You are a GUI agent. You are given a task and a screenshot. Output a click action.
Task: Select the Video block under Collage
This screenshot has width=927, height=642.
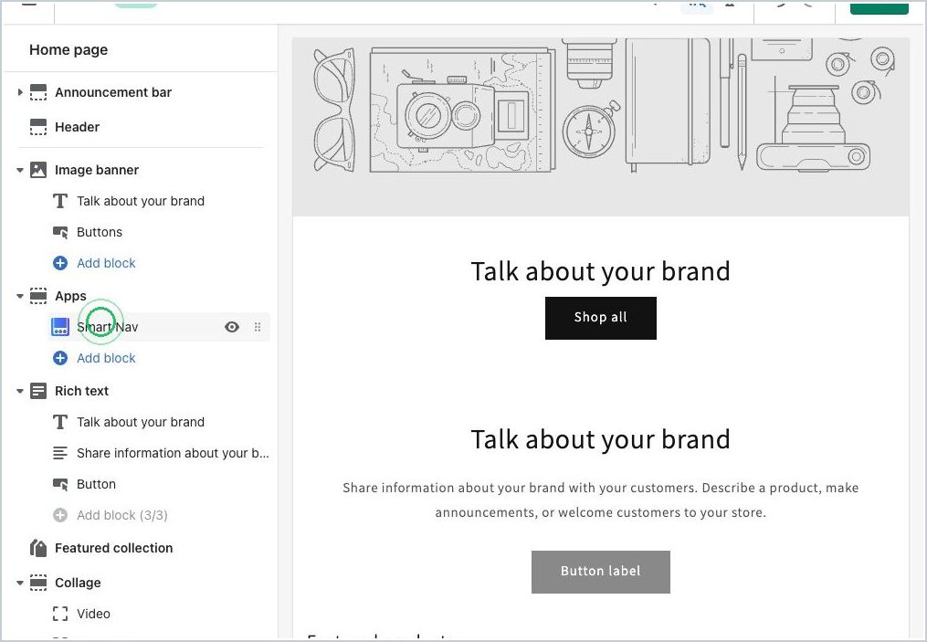coord(93,615)
